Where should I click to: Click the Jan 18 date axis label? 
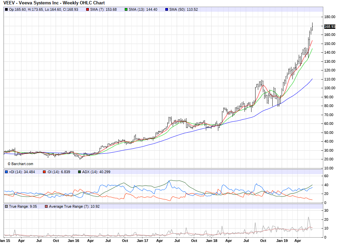212,241
